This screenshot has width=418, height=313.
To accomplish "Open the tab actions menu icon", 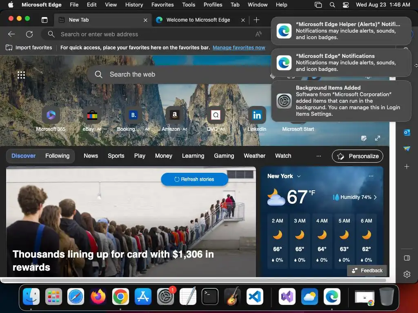I will 44,20.
